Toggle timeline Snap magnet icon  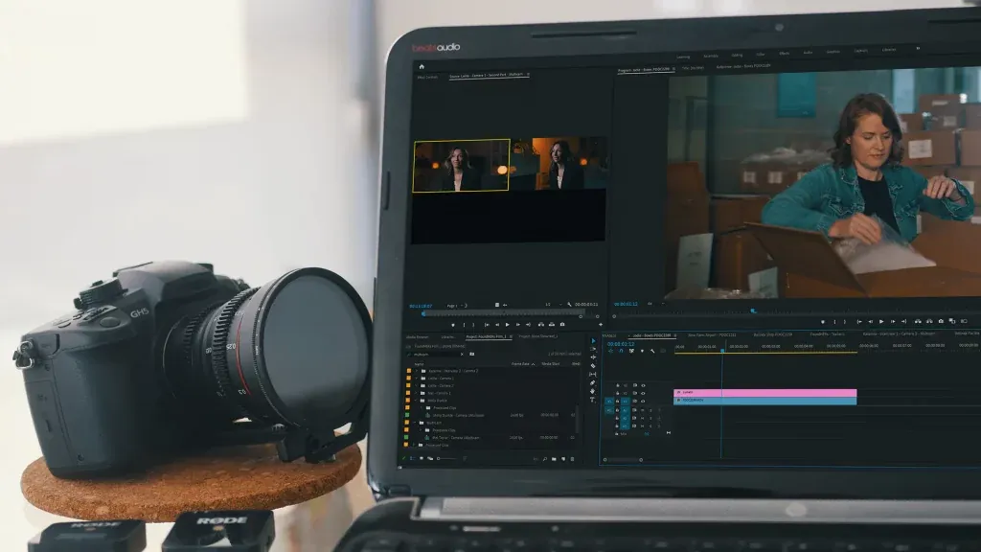click(621, 351)
